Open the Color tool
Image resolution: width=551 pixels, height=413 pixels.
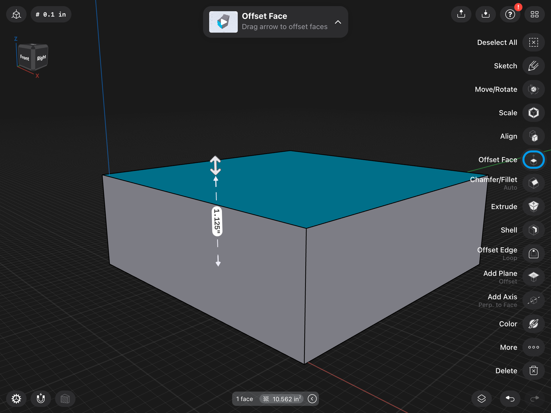pos(533,324)
